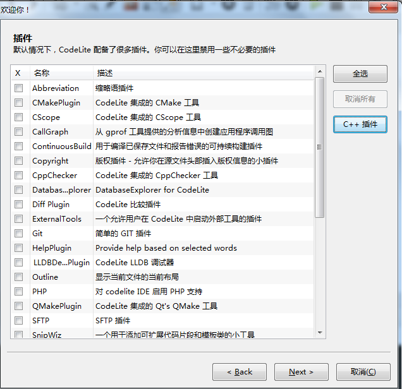This screenshot has height=389, width=402.
Task: Select the Databas...plorer name cell
Action: click(x=61, y=189)
